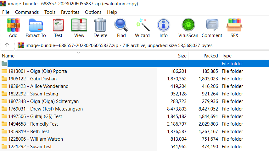
Task: Click the archive path address field
Action: tap(143, 46)
